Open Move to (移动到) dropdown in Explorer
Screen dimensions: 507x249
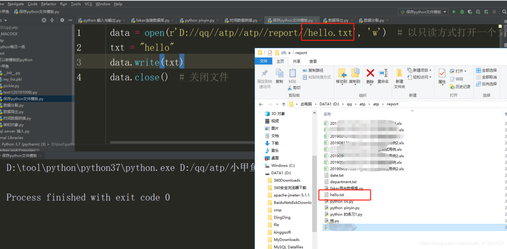341,76
